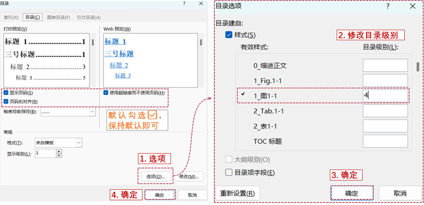Image resolution: width=424 pixels, height=205 pixels.
Task: Open the 图表目录 tab
Action: coord(58,17)
